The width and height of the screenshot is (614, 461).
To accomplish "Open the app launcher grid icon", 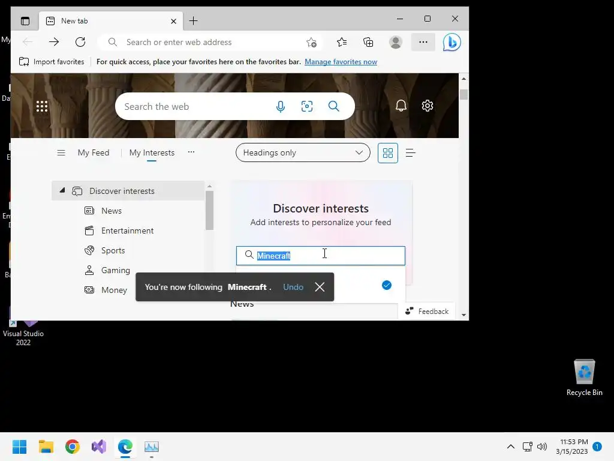I will 42,106.
